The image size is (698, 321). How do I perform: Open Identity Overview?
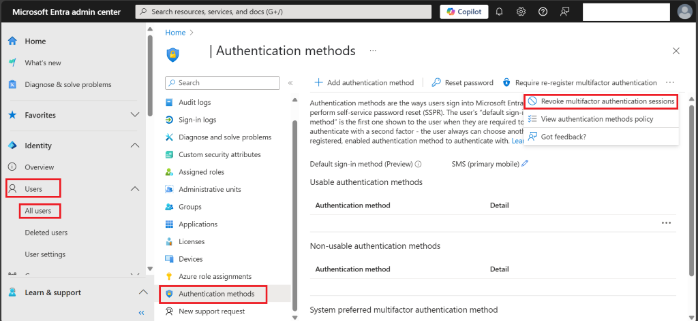39,167
